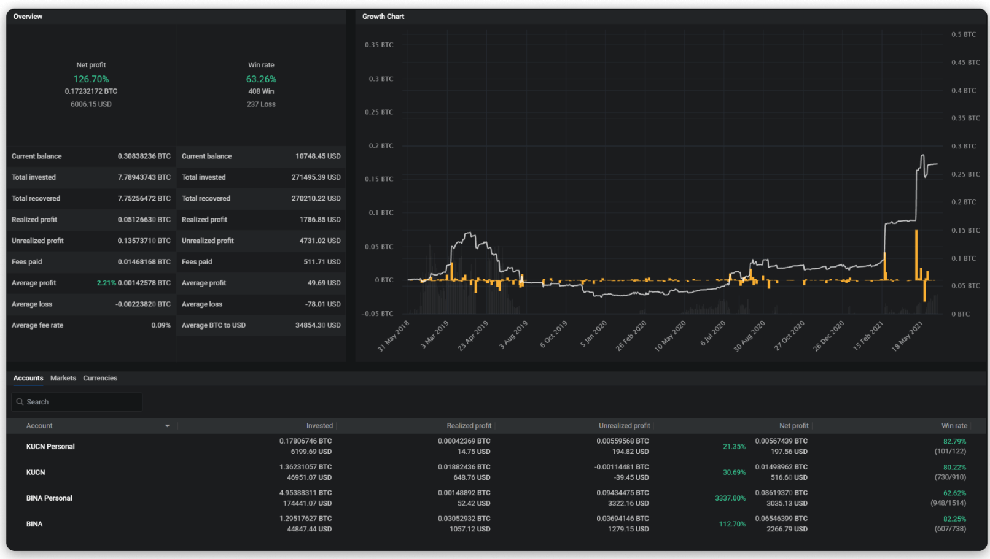Click the 15 Feb 2021 axis date label
Viewport: 990px width, 559px height.
pyautogui.click(x=868, y=336)
